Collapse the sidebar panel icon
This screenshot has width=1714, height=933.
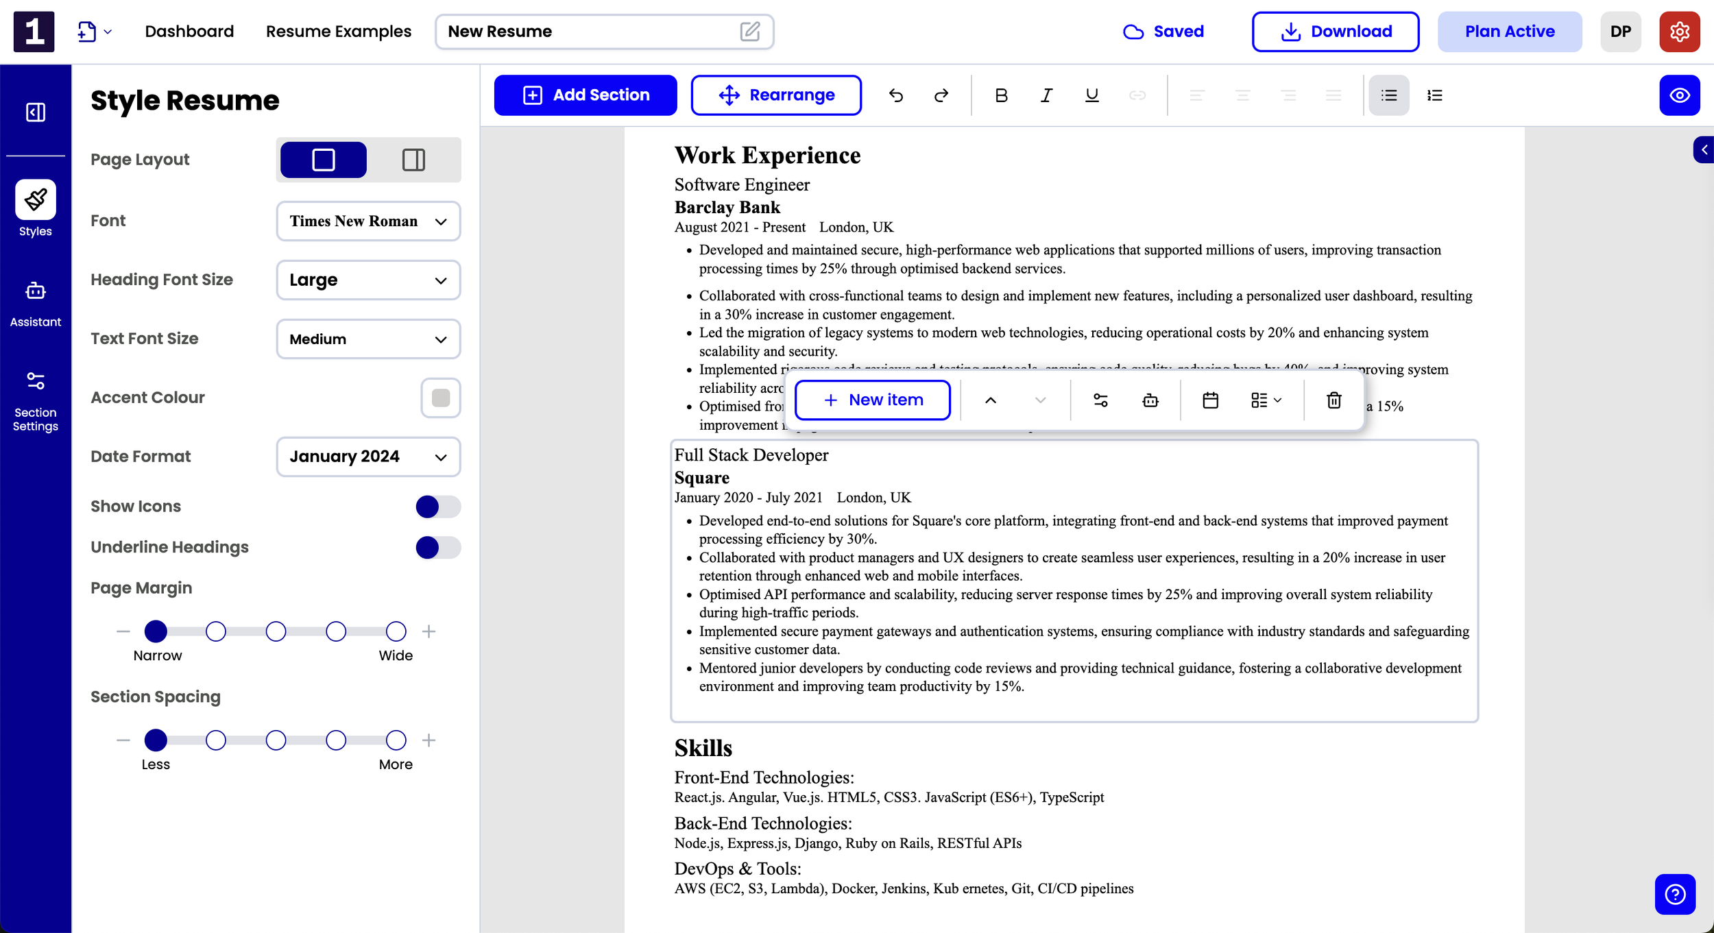click(x=36, y=112)
